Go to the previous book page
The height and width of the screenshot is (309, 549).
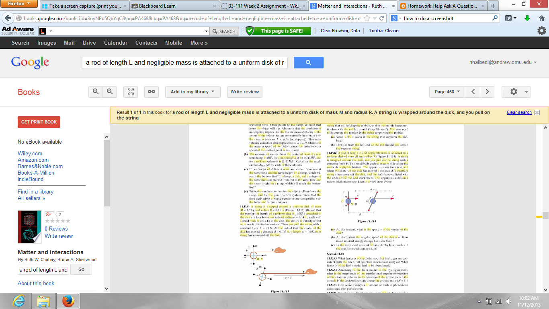[473, 92]
